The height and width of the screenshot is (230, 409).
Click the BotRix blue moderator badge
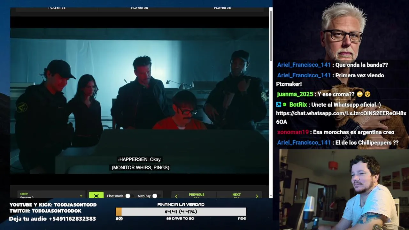pos(279,105)
